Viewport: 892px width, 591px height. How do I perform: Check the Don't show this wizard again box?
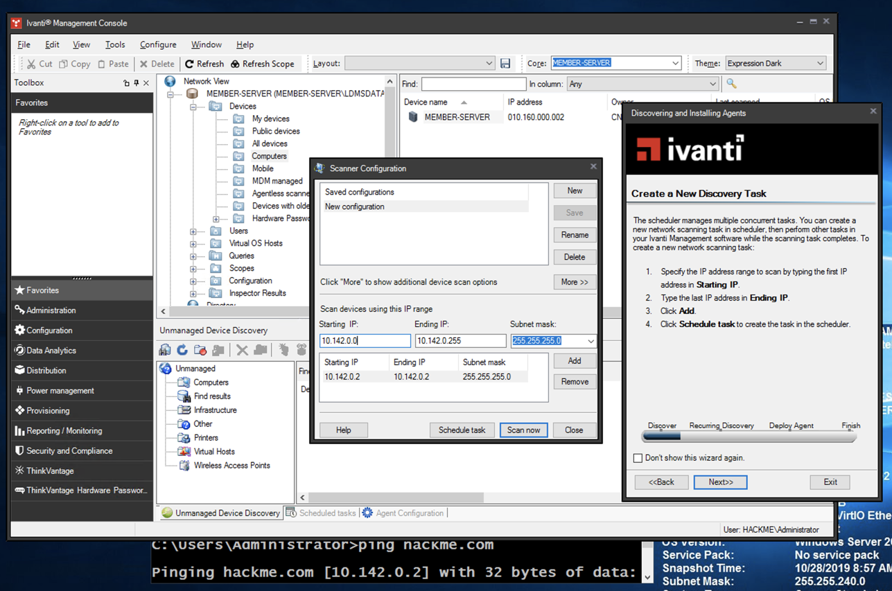[638, 458]
